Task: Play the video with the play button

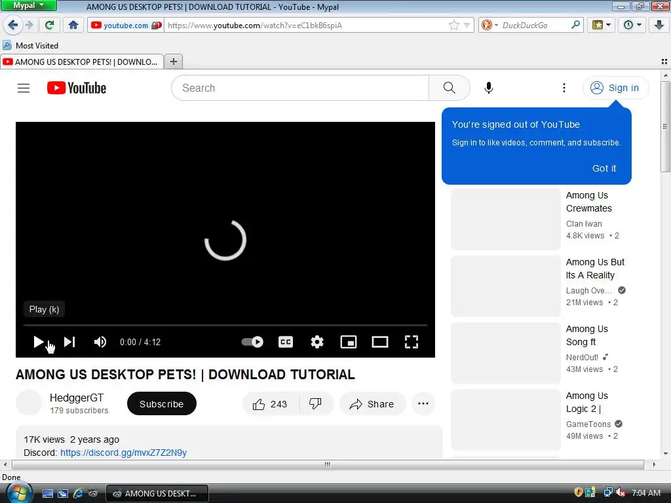Action: click(38, 342)
